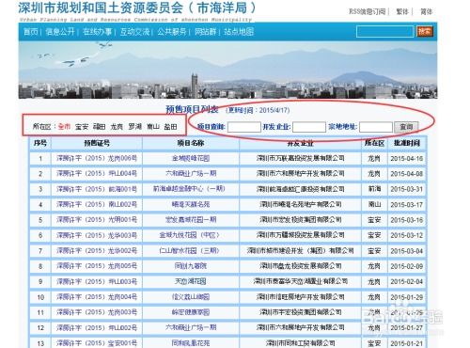Open the row 4 project name link
This screenshot has width=470, height=348.
(x=191, y=205)
